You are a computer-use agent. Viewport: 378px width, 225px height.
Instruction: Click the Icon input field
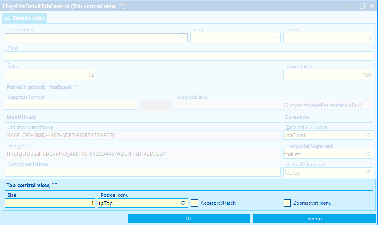coord(235,38)
